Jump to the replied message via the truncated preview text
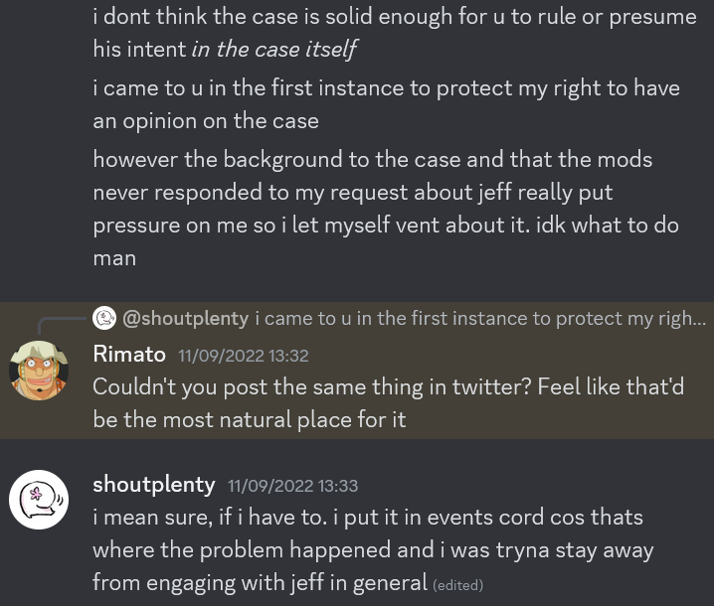The height and width of the screenshot is (606, 714). [x=479, y=318]
